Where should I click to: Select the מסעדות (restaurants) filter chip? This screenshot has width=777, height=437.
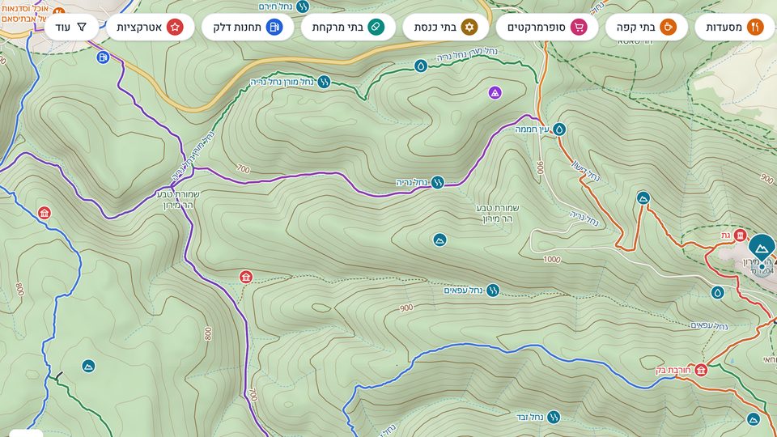[x=736, y=28]
